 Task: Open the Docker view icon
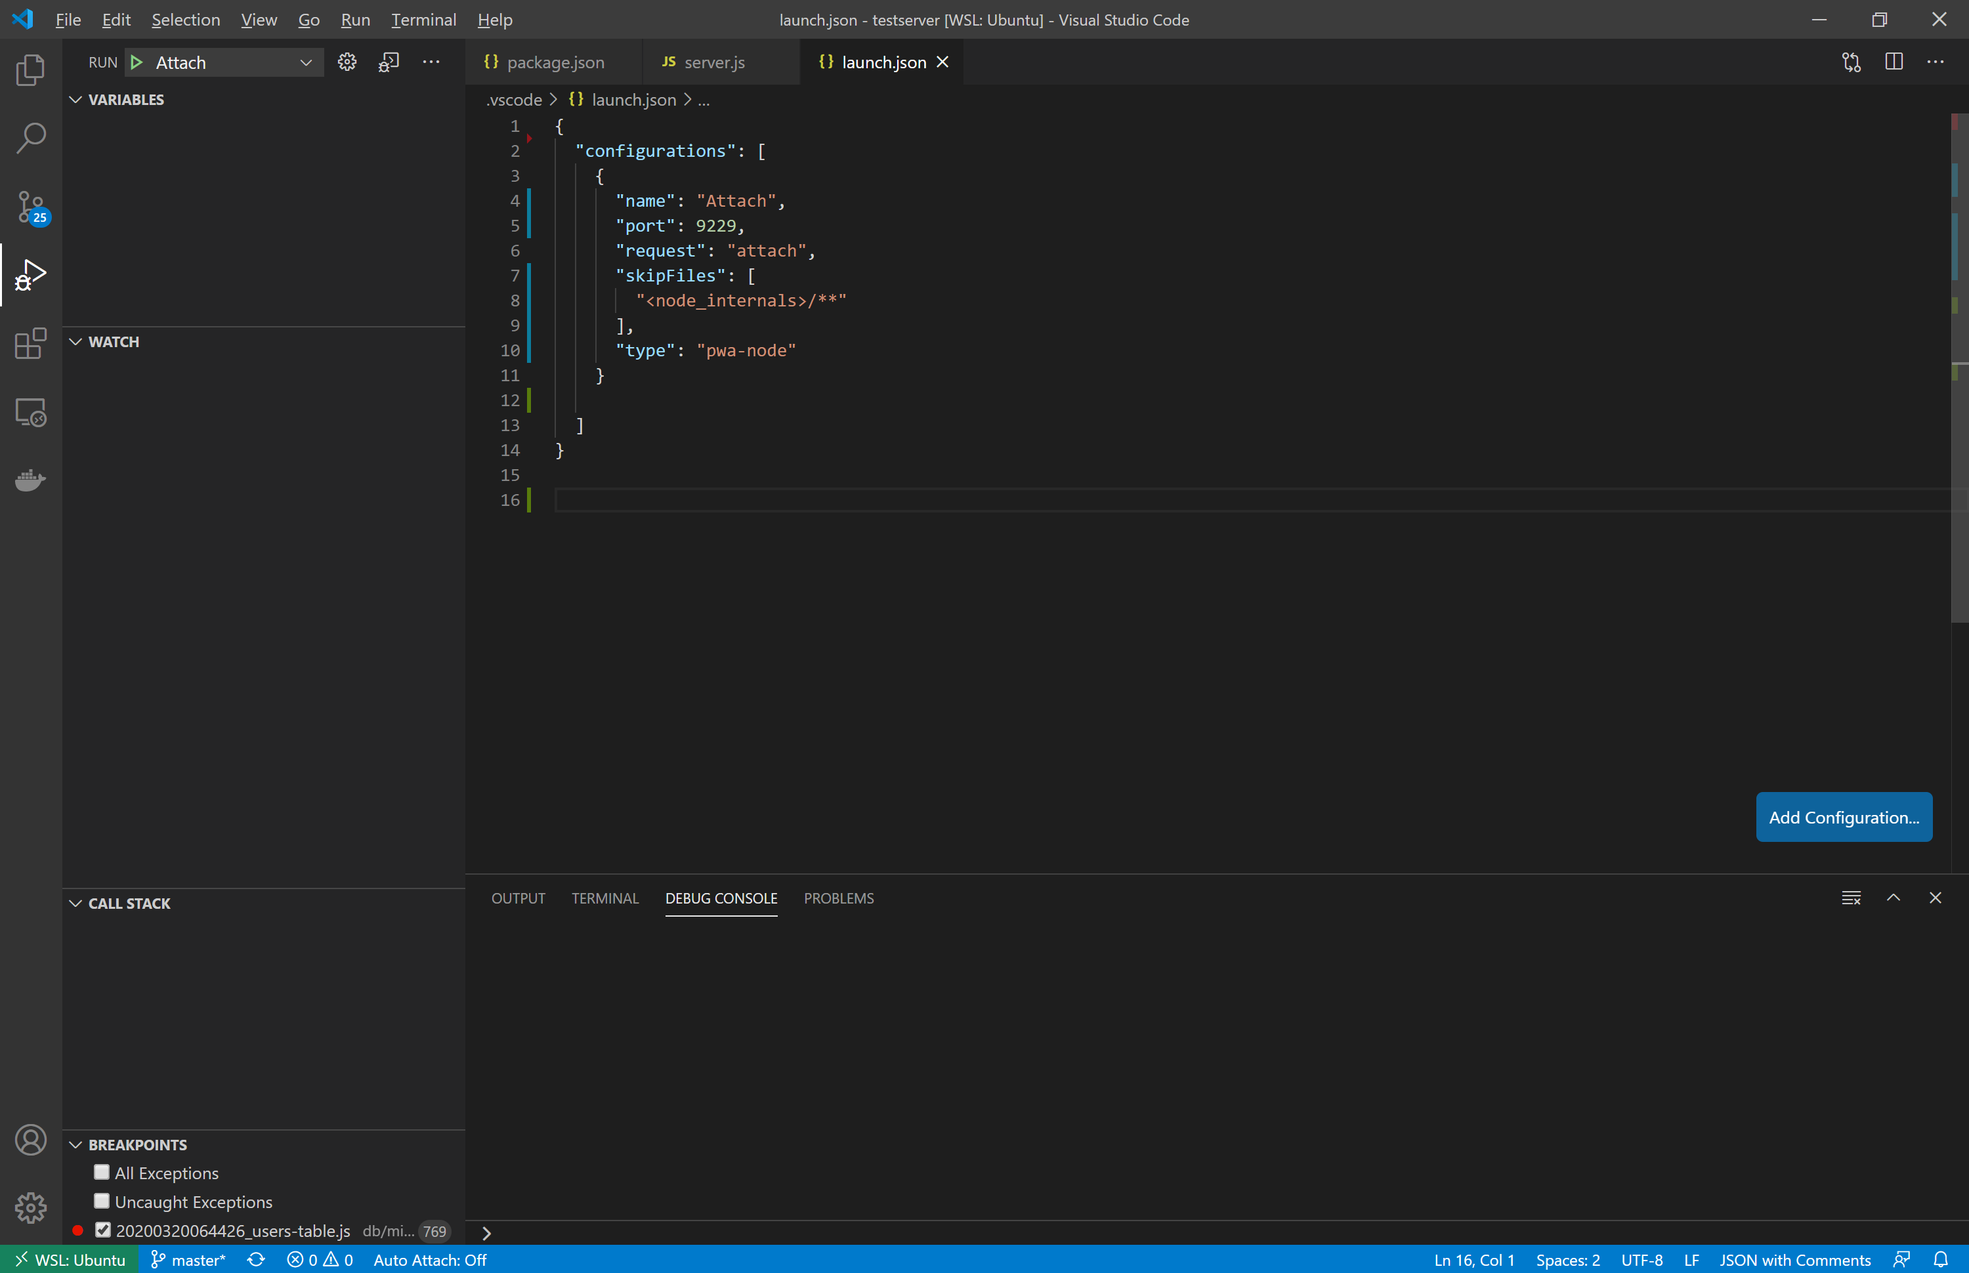click(31, 480)
